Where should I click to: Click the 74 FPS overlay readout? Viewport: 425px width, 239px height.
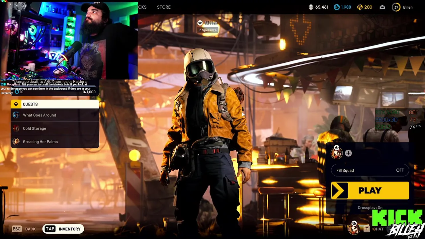click(x=415, y=127)
